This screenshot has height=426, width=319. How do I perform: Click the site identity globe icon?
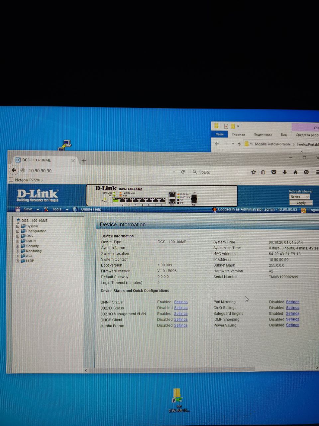tap(23, 170)
